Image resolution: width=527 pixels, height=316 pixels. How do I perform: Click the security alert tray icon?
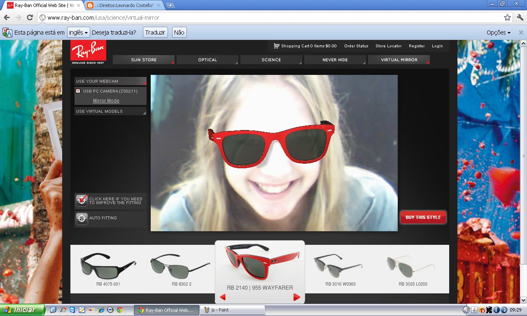coord(482,310)
